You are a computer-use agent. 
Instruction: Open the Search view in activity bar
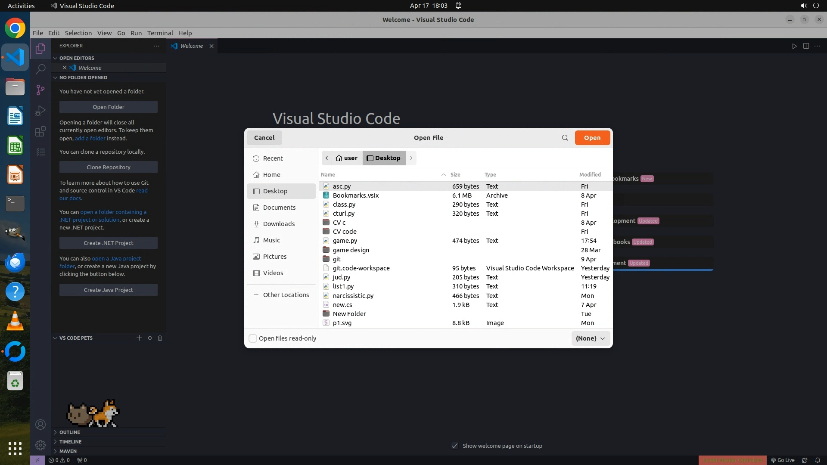tap(40, 69)
